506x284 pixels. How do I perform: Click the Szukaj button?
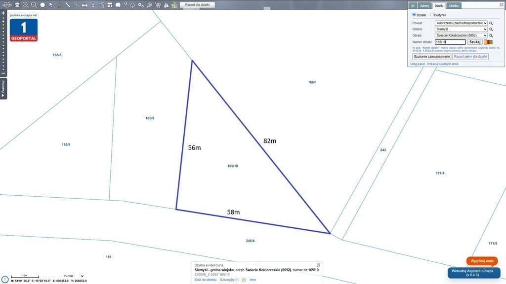pyautogui.click(x=475, y=42)
